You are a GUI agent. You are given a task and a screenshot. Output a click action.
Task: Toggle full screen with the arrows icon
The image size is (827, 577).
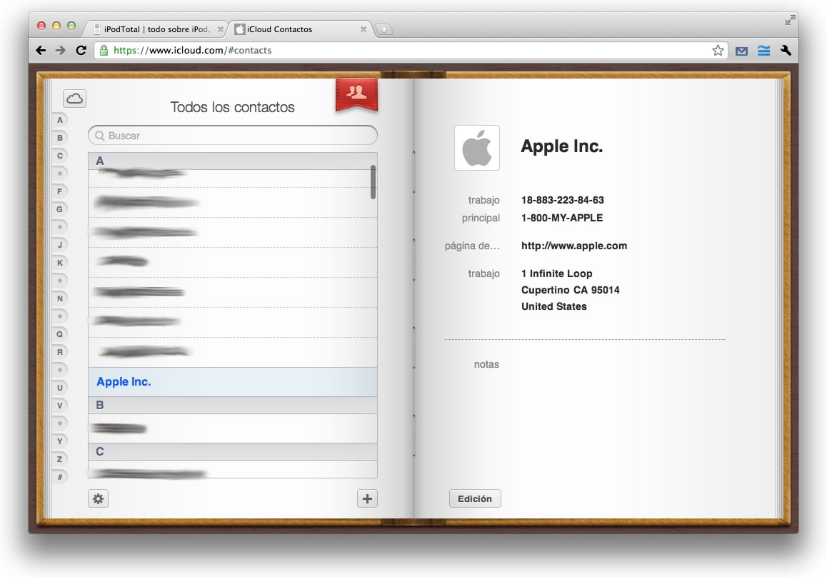(790, 20)
